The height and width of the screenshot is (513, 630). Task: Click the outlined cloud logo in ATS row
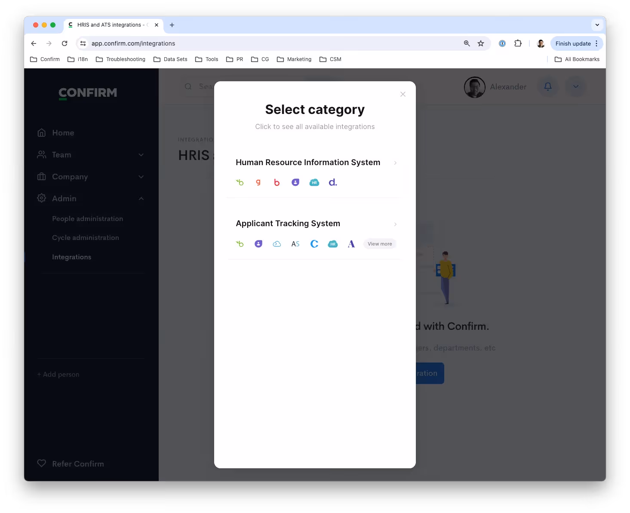coord(277,244)
